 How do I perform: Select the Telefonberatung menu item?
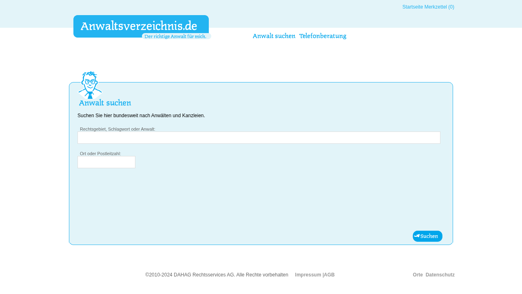[x=323, y=36]
